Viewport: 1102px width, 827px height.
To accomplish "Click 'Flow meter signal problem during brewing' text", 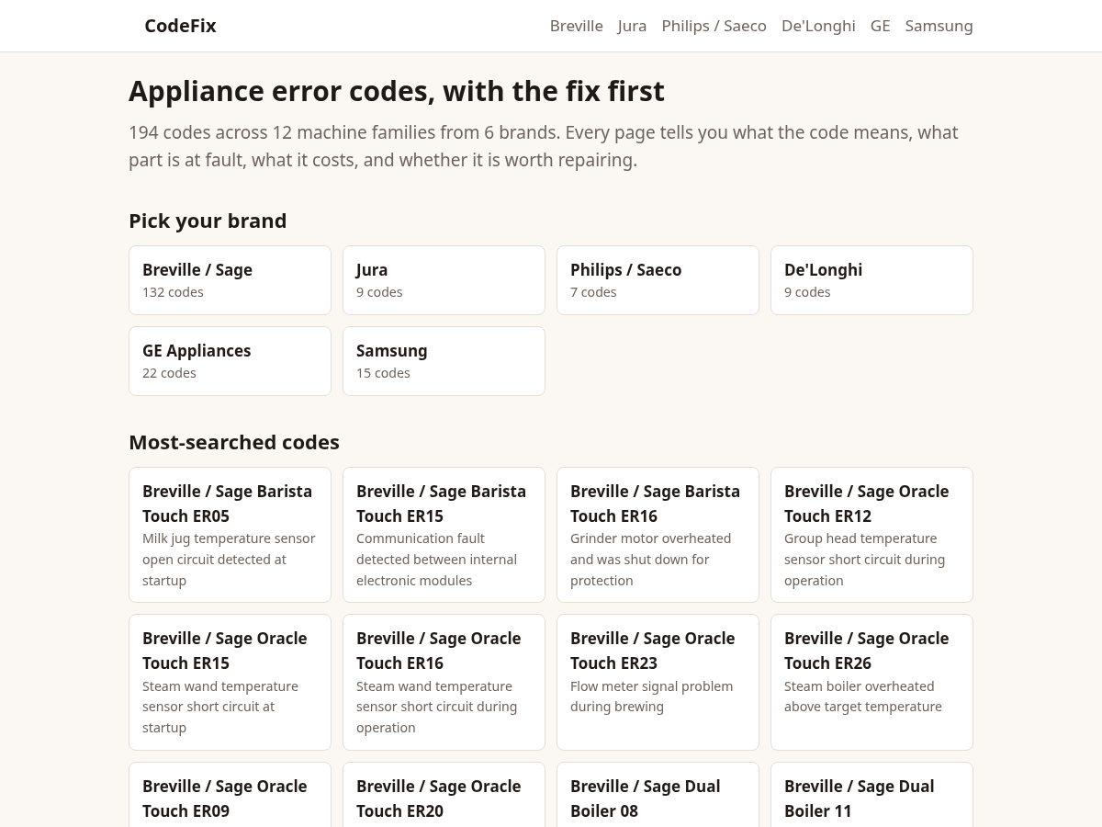I will pos(652,697).
